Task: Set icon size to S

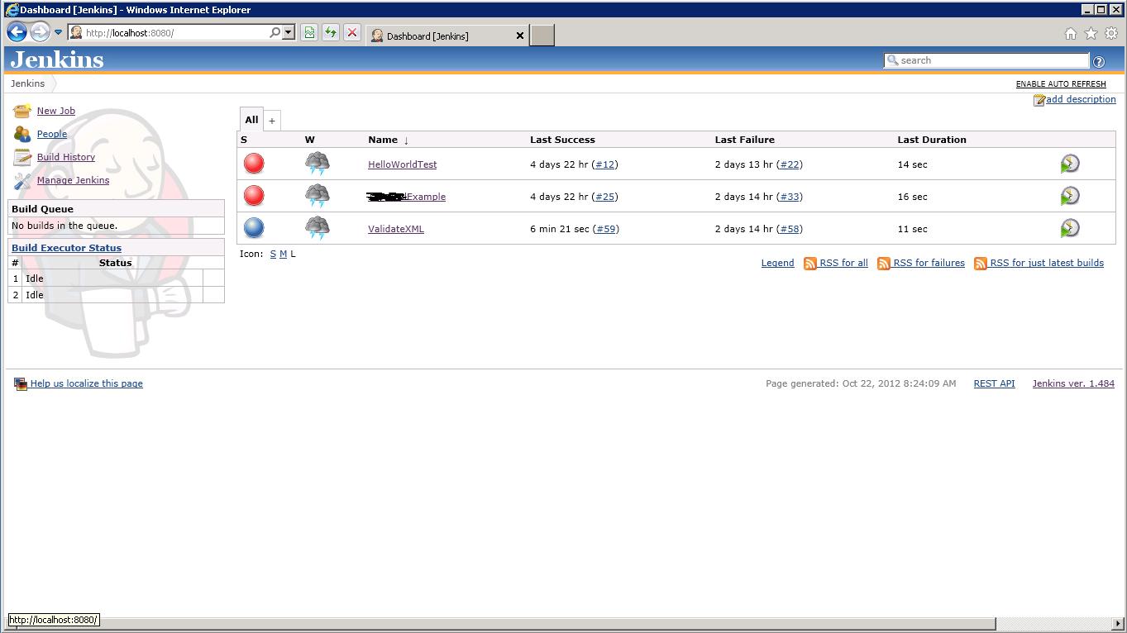Action: tap(273, 254)
